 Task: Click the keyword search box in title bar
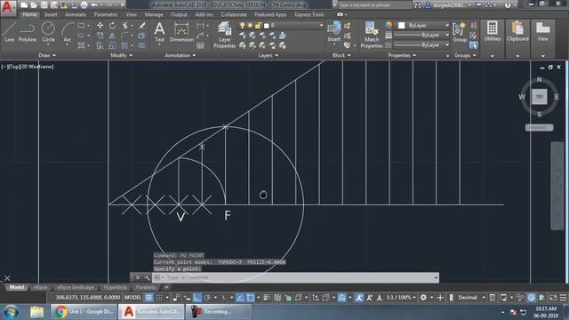(x=375, y=5)
